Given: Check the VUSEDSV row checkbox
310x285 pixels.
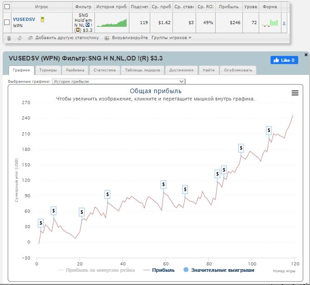Looking at the screenshot, I should click(x=7, y=22).
